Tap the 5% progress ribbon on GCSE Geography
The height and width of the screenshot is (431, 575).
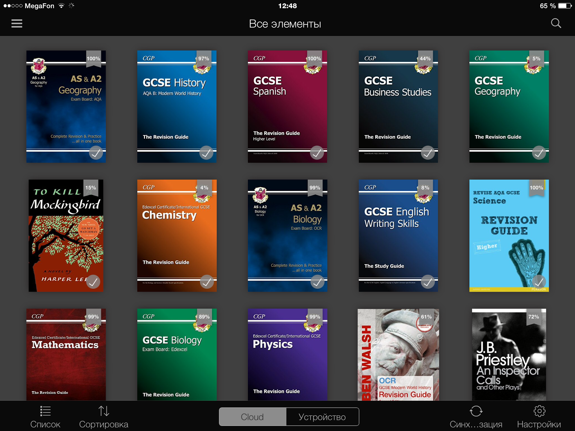pos(536,59)
